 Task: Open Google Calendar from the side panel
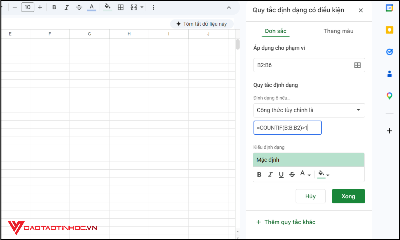[x=390, y=8]
